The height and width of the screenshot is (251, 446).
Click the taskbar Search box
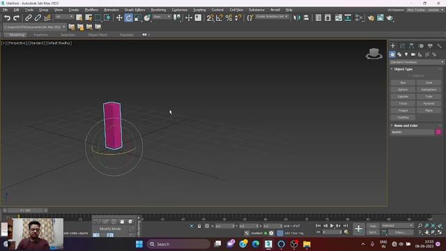178,244
